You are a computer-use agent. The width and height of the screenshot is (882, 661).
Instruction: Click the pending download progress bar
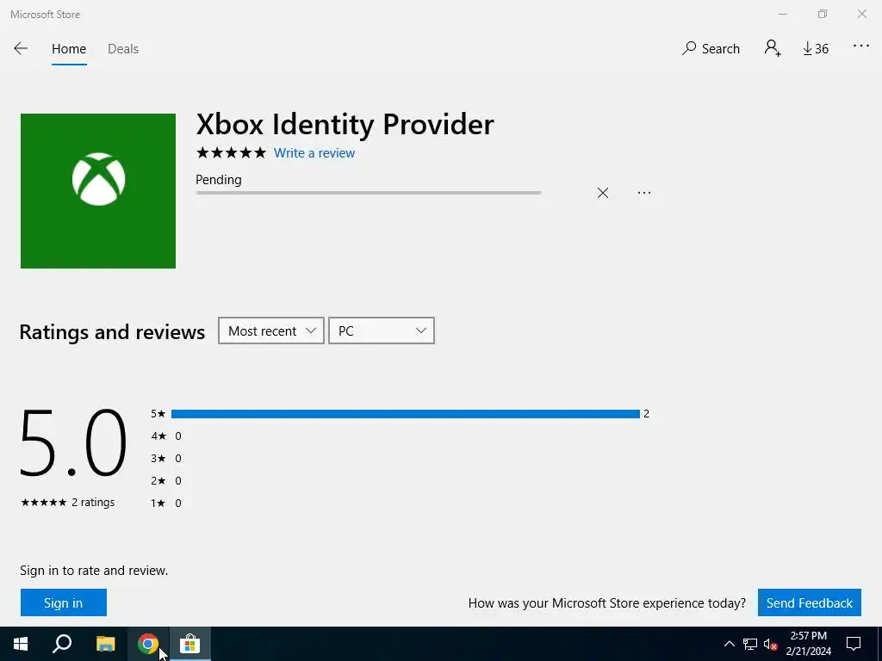[x=368, y=193]
